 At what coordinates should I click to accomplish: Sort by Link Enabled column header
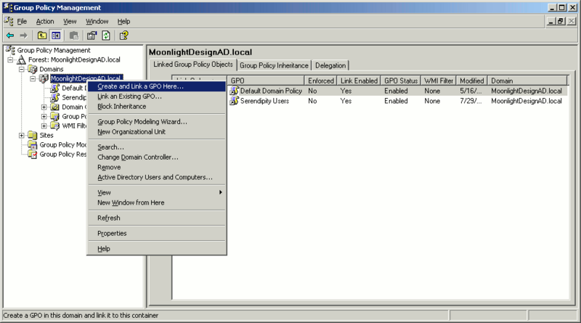pos(359,81)
